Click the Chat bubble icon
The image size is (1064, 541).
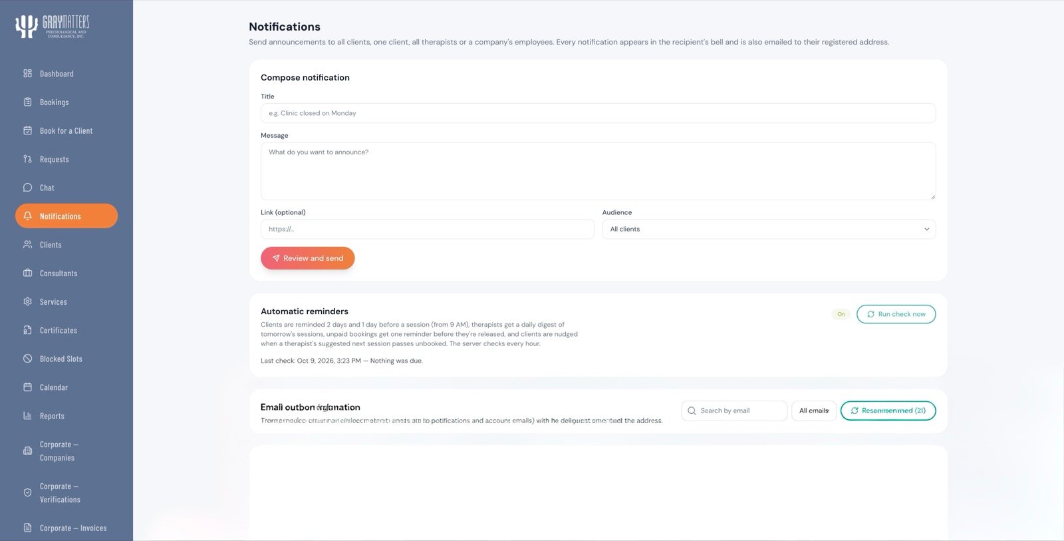pos(27,188)
